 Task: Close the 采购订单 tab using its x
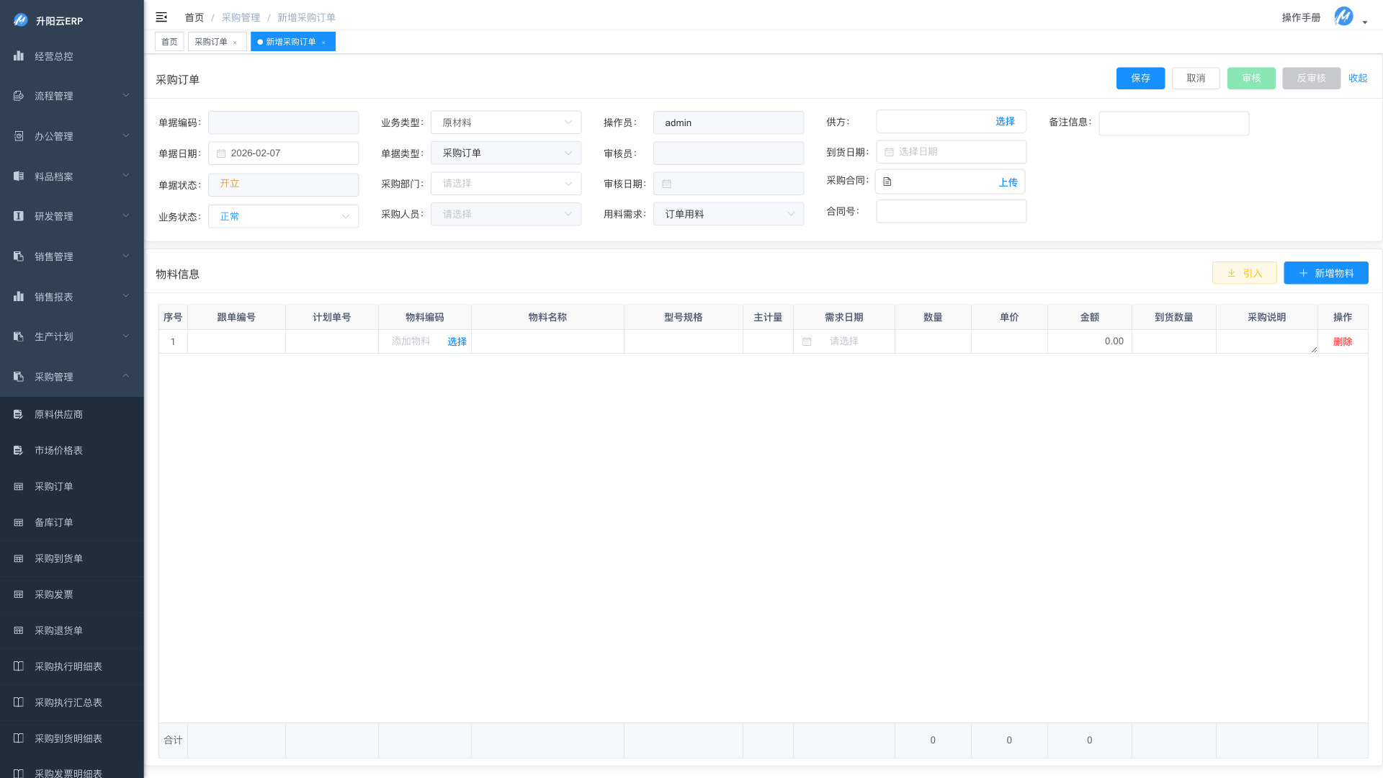pos(235,43)
